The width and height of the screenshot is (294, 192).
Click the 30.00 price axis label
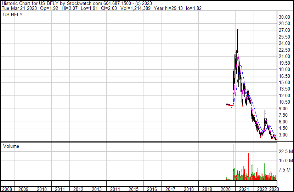284,17
